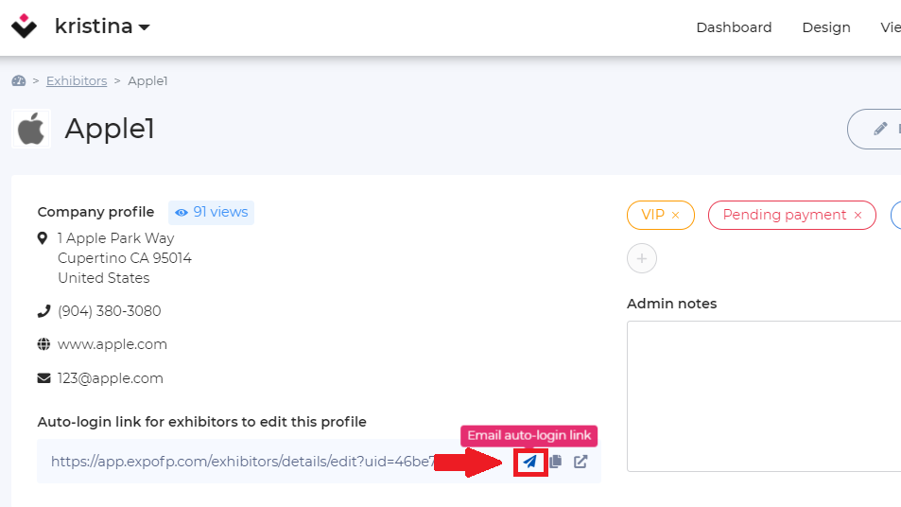Screen dimensions: 901x507
Task: Click the Email auto-login link paper plane icon
Action: (x=529, y=462)
